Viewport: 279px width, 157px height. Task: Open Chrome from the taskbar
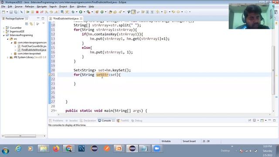click(69, 148)
